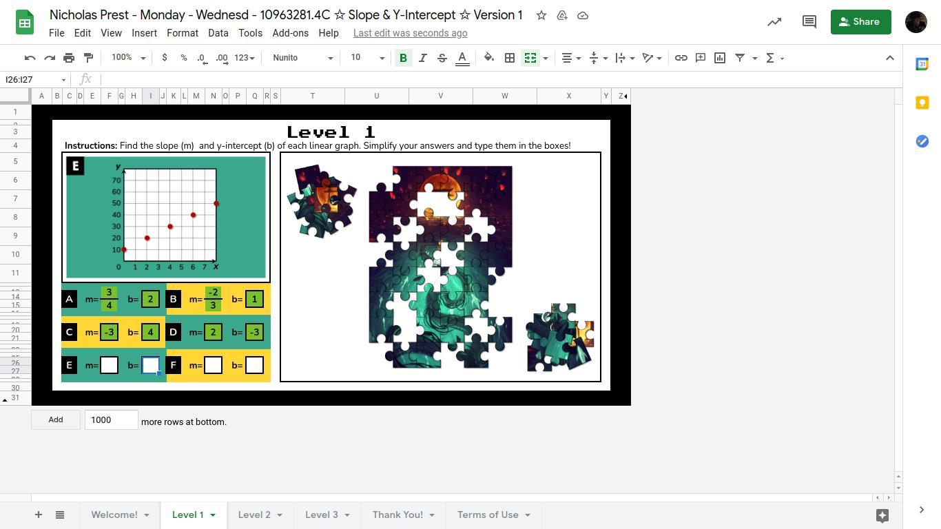The image size is (941, 529).
Task: Print the spreadsheet with printer icon
Action: pyautogui.click(x=69, y=58)
